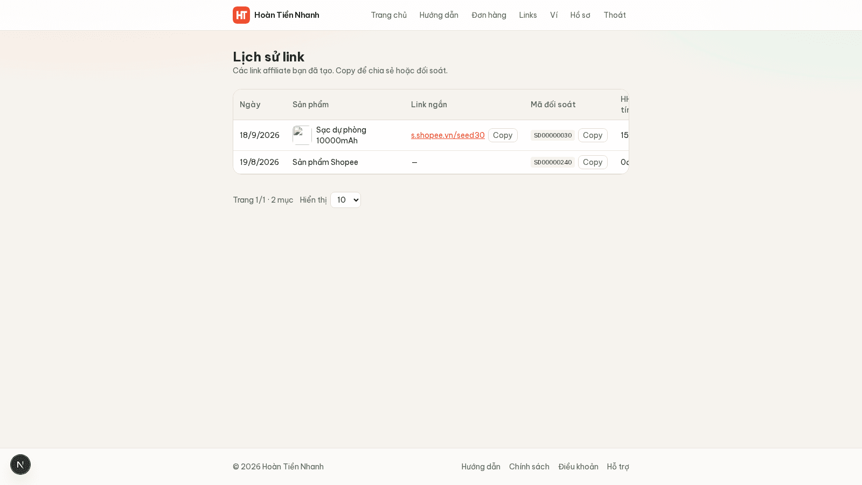Go to Trang chủ in navigation
Viewport: 862px width, 485px height.
388,15
